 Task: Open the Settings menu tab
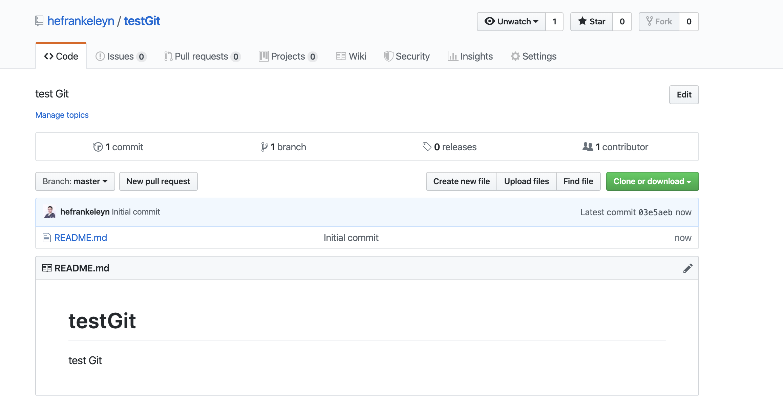pos(533,56)
